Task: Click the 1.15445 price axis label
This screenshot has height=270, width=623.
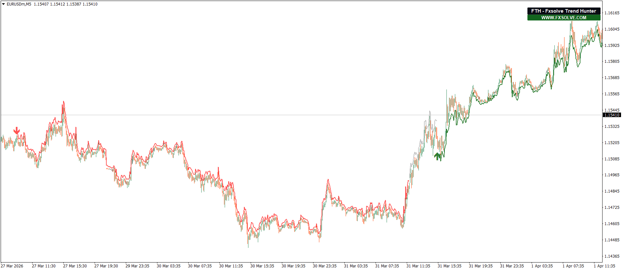Action: point(612,110)
